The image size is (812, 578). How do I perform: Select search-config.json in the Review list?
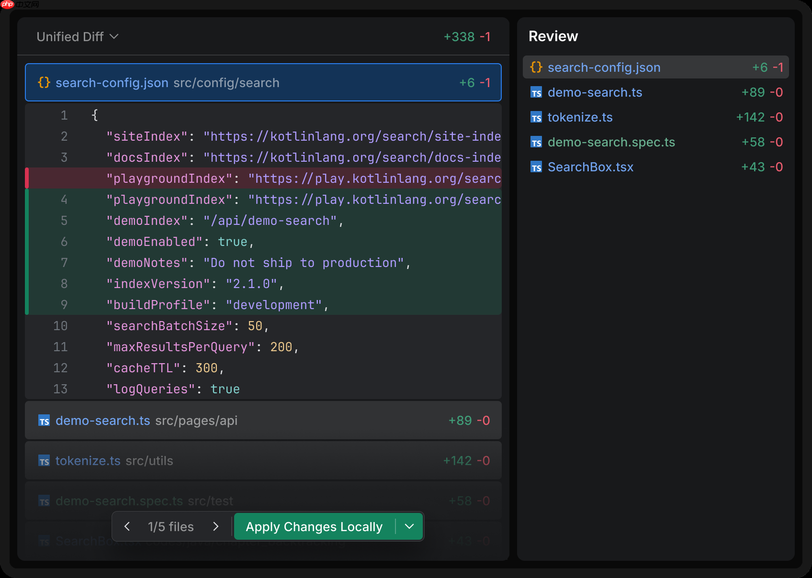tap(604, 67)
